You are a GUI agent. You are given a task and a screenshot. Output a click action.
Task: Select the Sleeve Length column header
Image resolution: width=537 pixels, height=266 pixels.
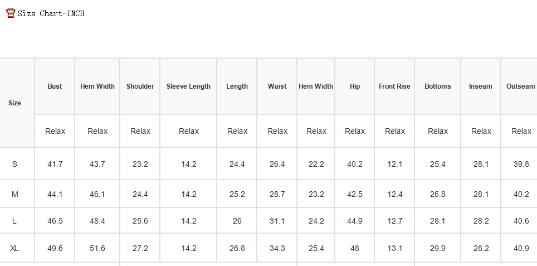(x=188, y=86)
